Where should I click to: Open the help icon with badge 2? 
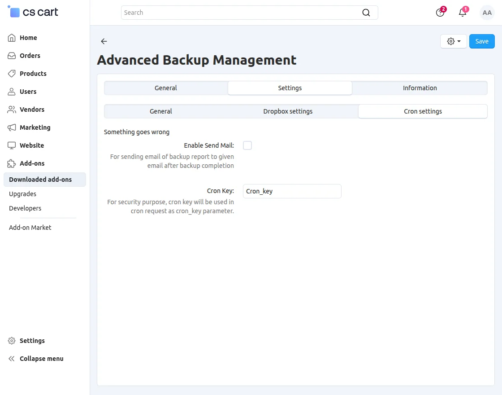pyautogui.click(x=440, y=13)
